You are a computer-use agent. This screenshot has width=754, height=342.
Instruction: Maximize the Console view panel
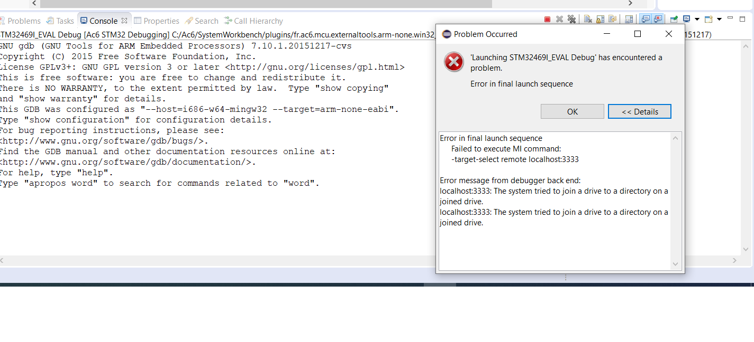coord(743,18)
